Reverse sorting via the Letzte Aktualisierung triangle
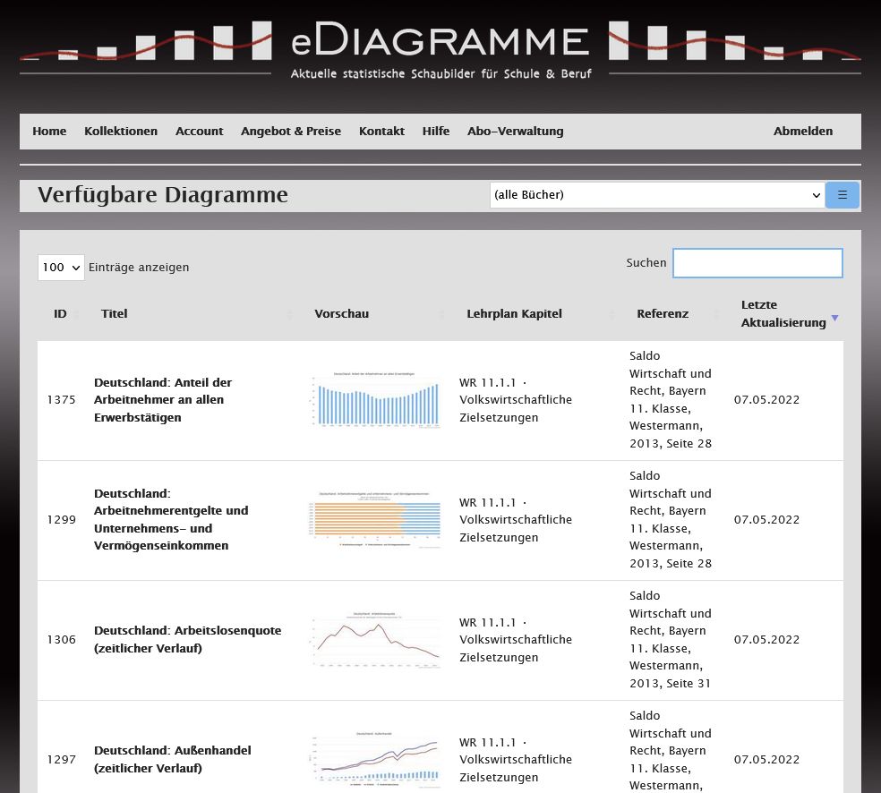Screen dimensions: 881x793 [834, 318]
